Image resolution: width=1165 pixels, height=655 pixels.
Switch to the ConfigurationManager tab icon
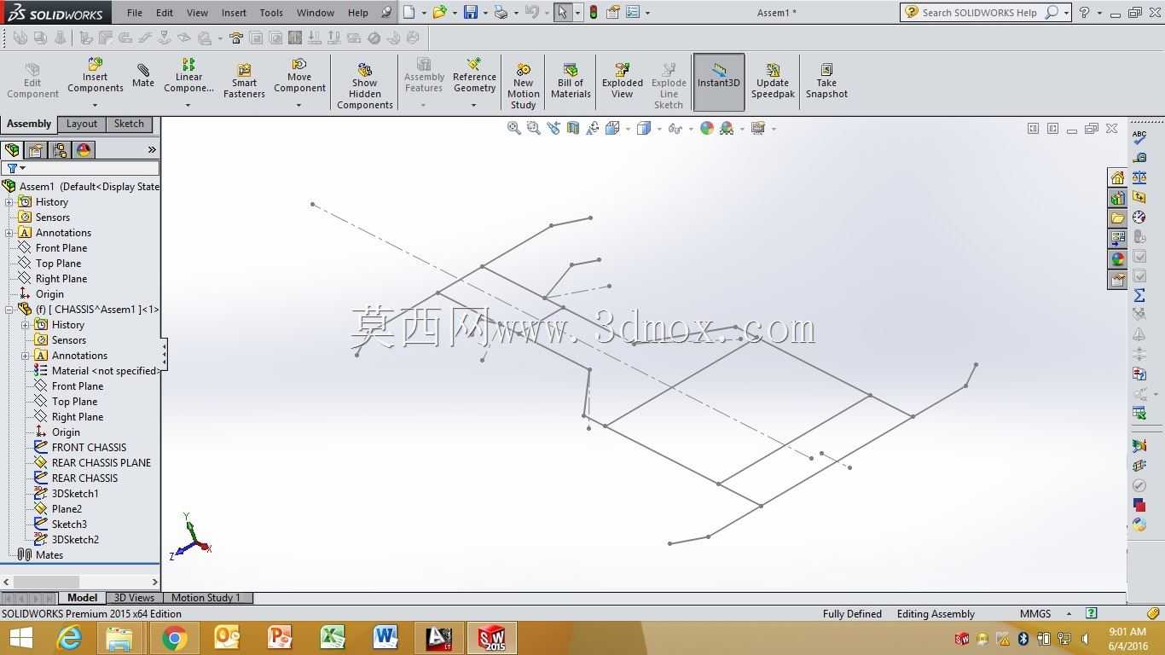pyautogui.click(x=60, y=150)
